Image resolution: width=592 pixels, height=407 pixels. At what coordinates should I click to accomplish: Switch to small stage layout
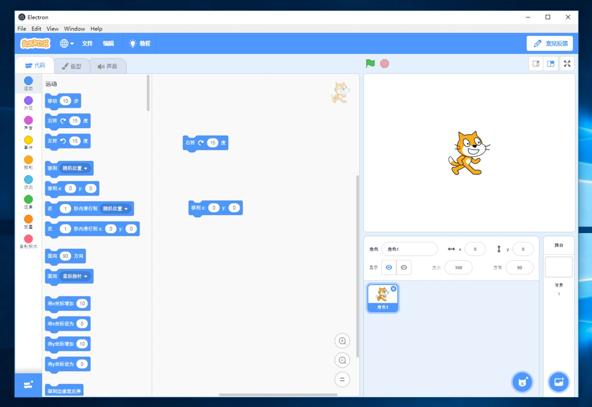pos(536,64)
